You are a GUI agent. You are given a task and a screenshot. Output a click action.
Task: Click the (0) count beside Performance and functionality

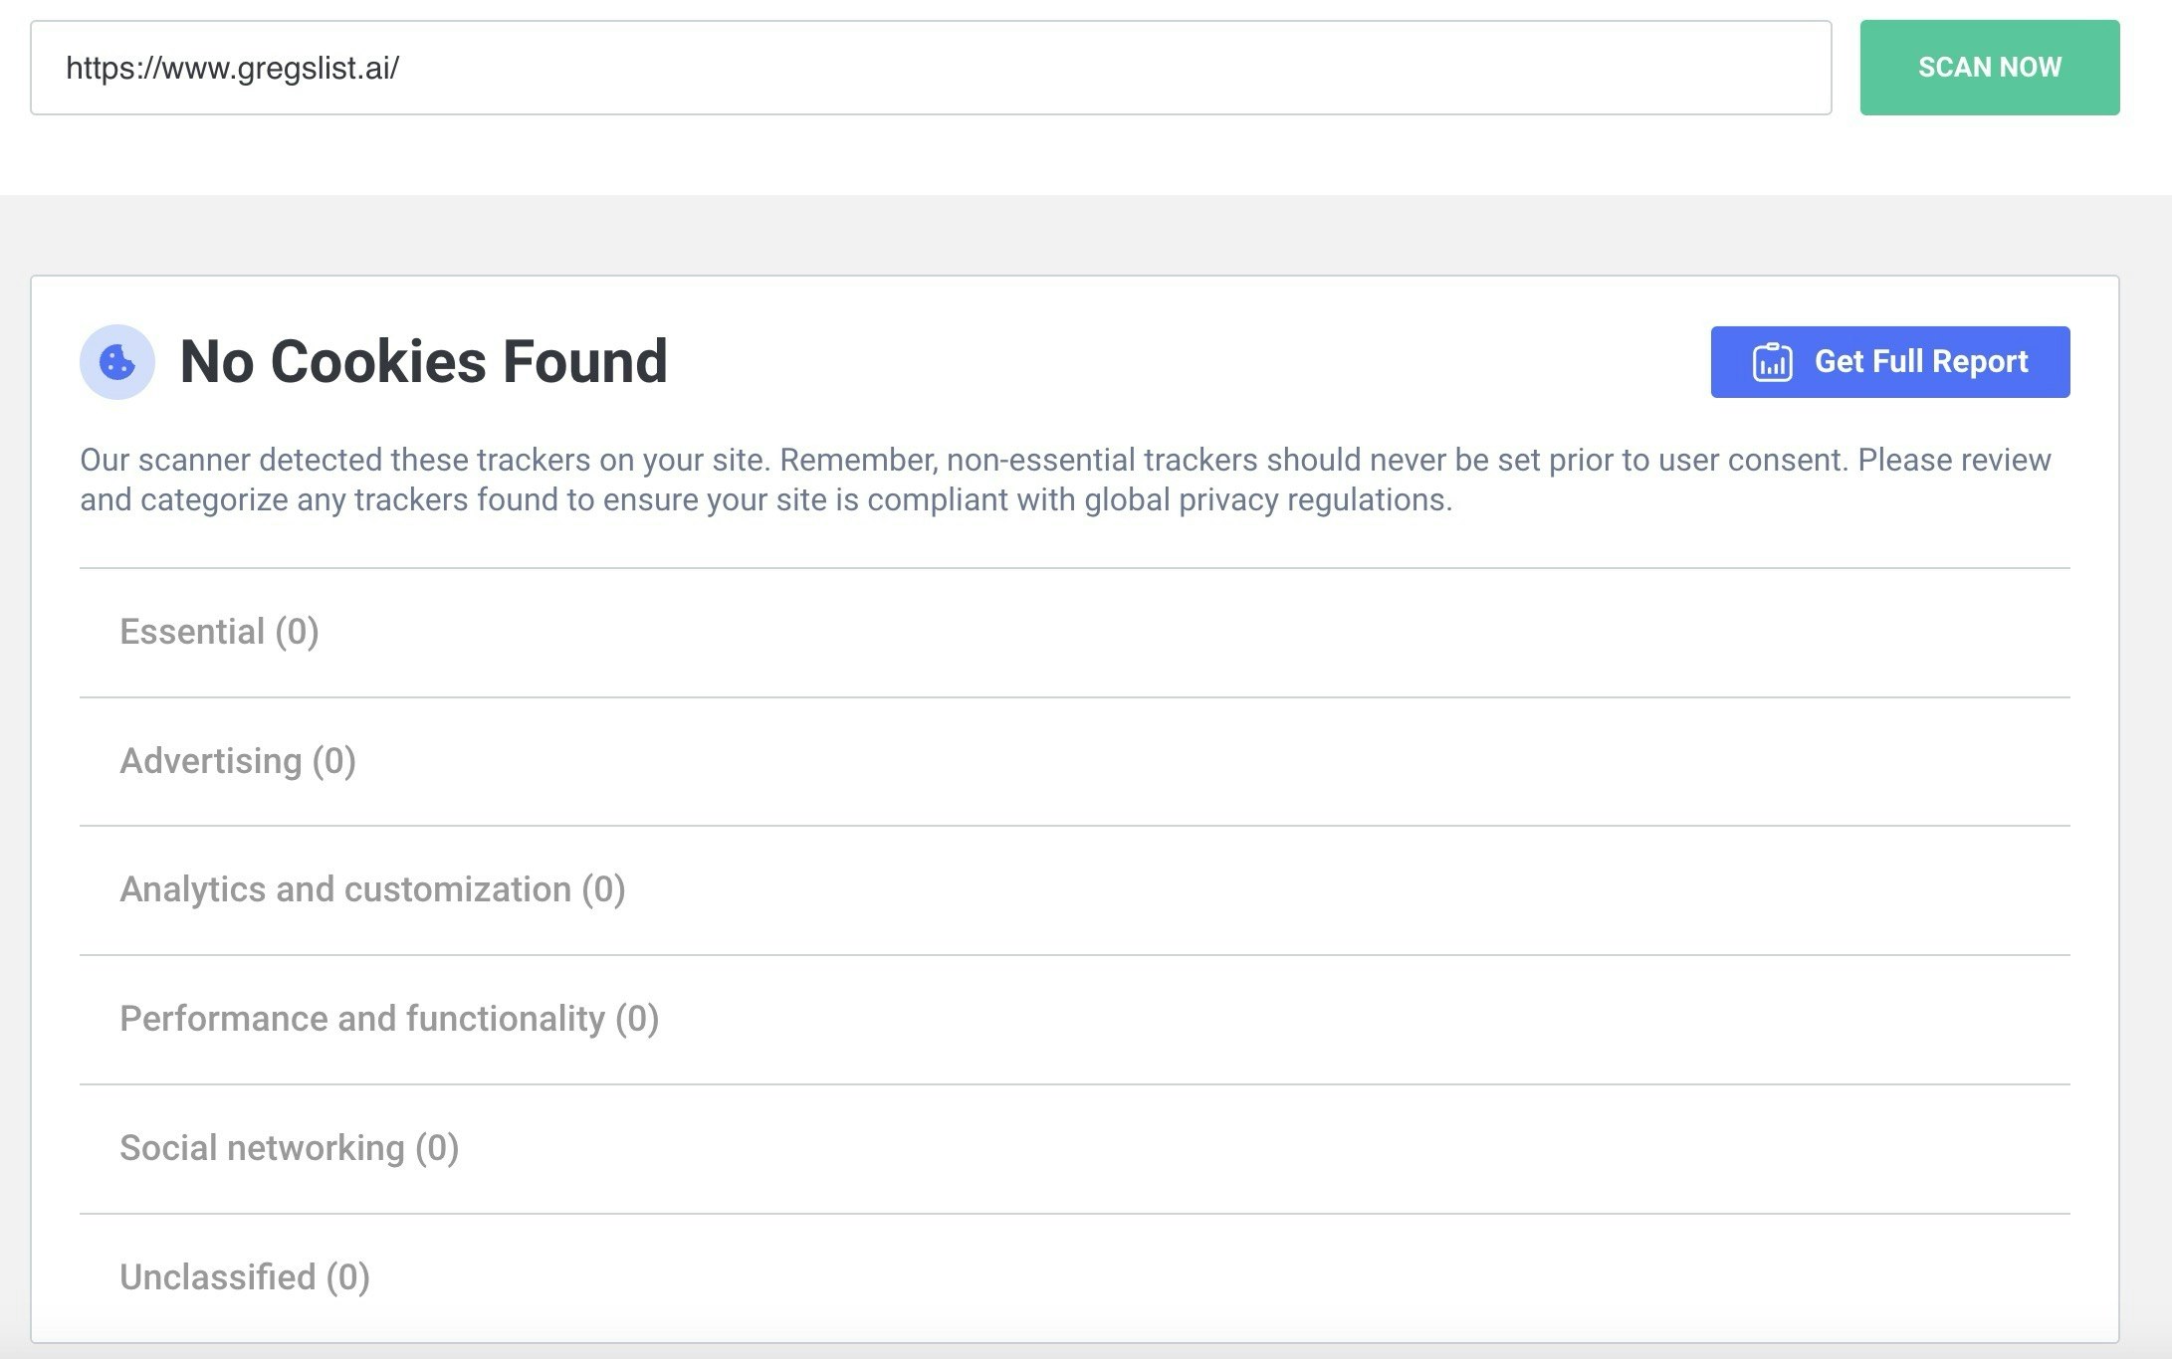point(637,1019)
